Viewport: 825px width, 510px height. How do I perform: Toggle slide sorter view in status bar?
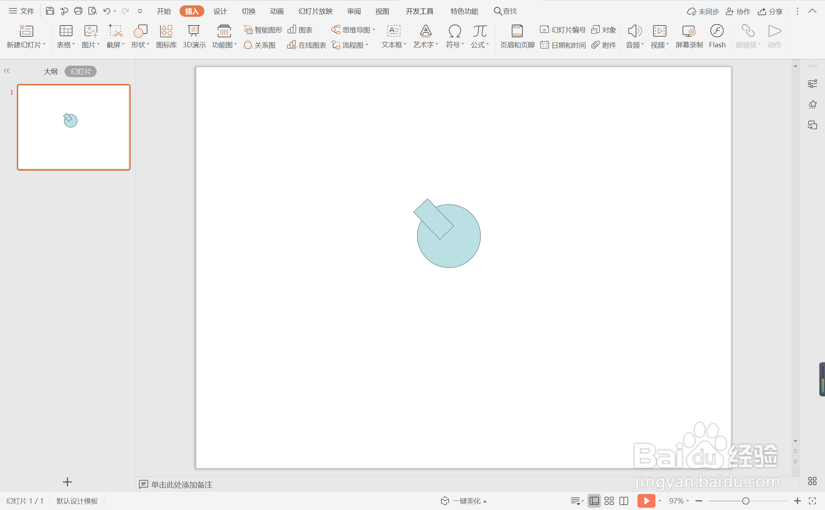click(609, 501)
